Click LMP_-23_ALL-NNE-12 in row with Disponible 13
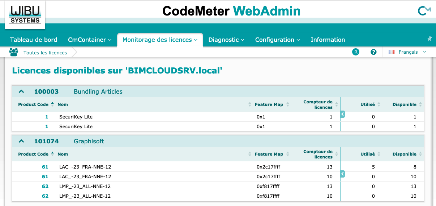Screen dimensions: 436x206 coord(85,186)
